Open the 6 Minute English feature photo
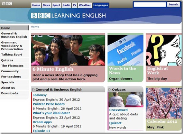Image resolution: width=183 pixels, height=134 pixels. [x=68, y=50]
